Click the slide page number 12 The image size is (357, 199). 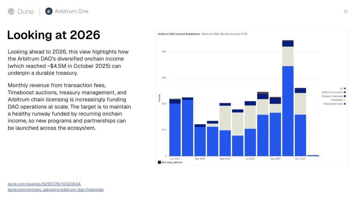pos(345,11)
